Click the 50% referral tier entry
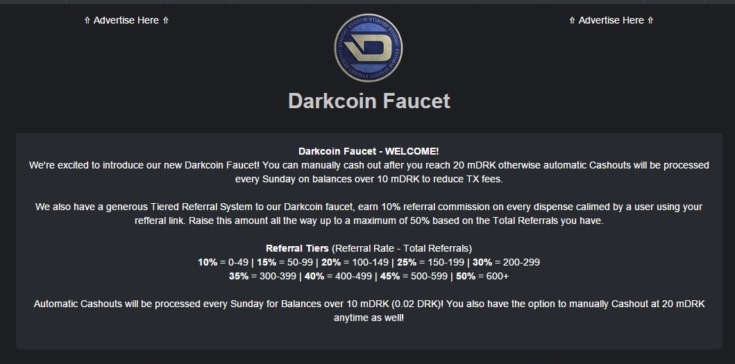 (x=482, y=277)
